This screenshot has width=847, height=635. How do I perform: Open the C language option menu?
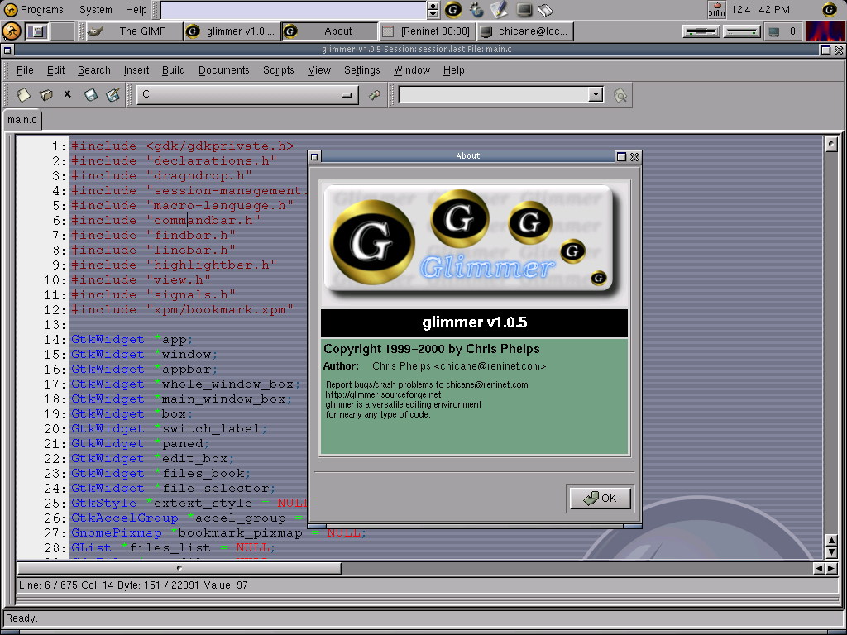(x=246, y=95)
